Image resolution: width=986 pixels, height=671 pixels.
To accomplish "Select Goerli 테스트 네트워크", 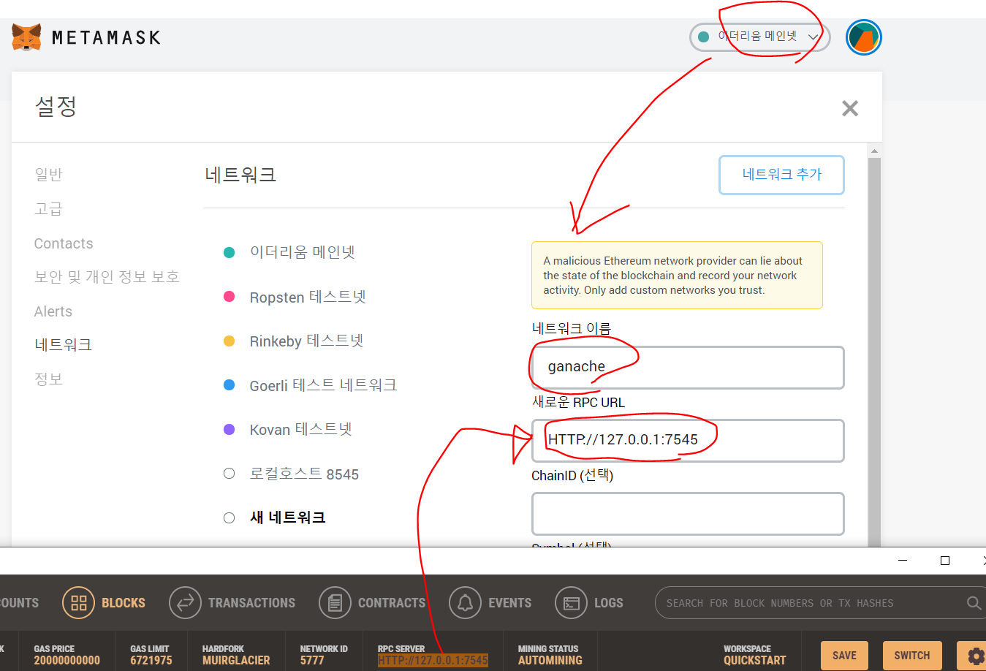I will pyautogui.click(x=323, y=385).
